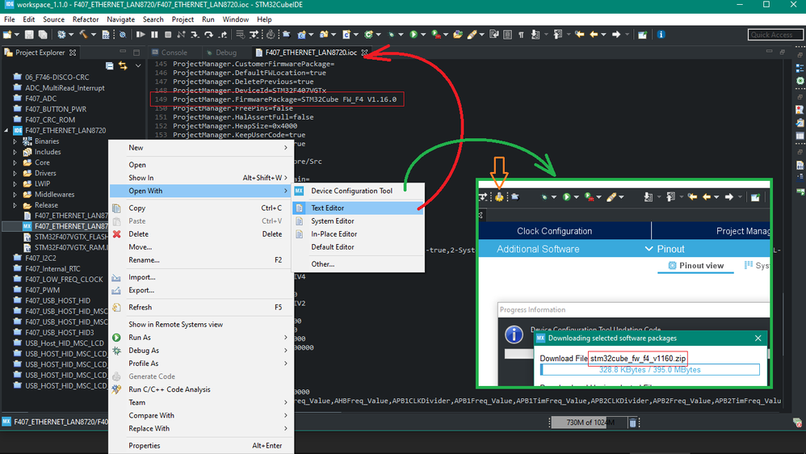Click the heap memory status bar

point(589,422)
